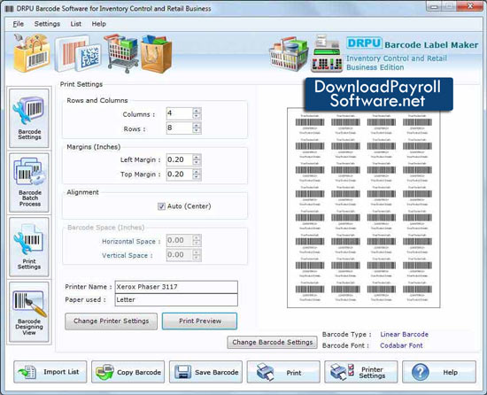Click the Print button with printer icon

coord(283,372)
